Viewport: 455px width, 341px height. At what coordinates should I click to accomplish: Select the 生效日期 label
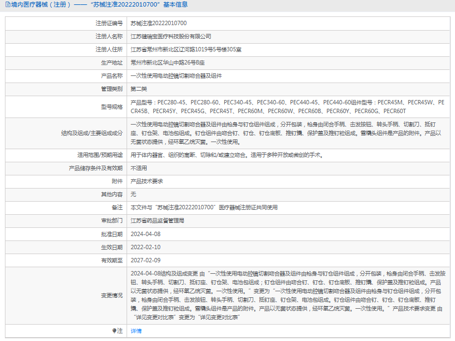click(112, 248)
